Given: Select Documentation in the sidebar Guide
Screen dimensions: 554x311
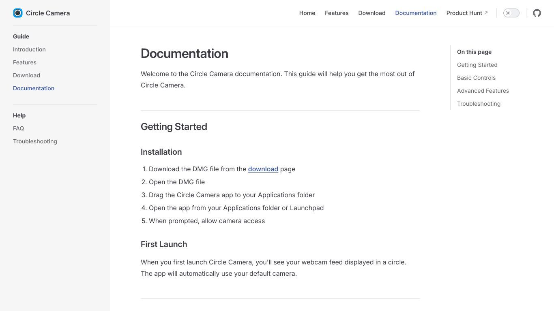Looking at the screenshot, I should point(34,88).
